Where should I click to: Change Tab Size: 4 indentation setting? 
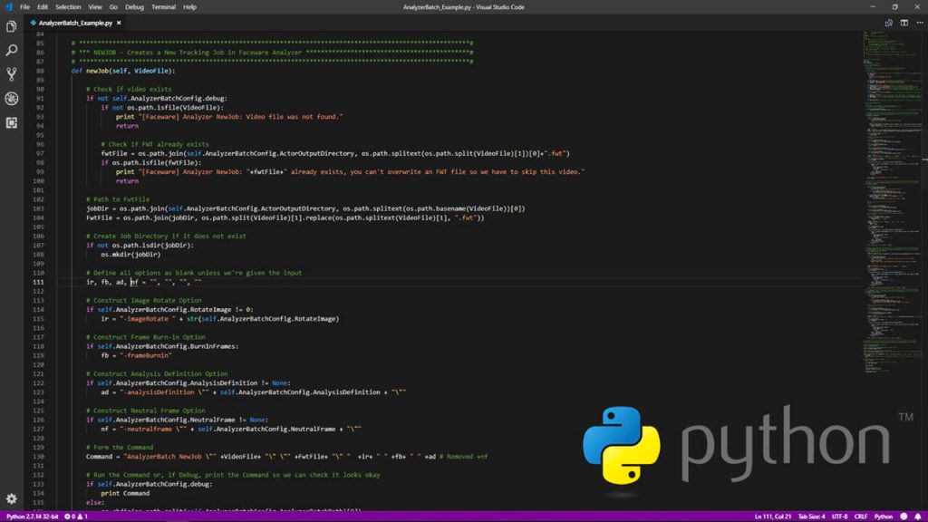(x=811, y=517)
